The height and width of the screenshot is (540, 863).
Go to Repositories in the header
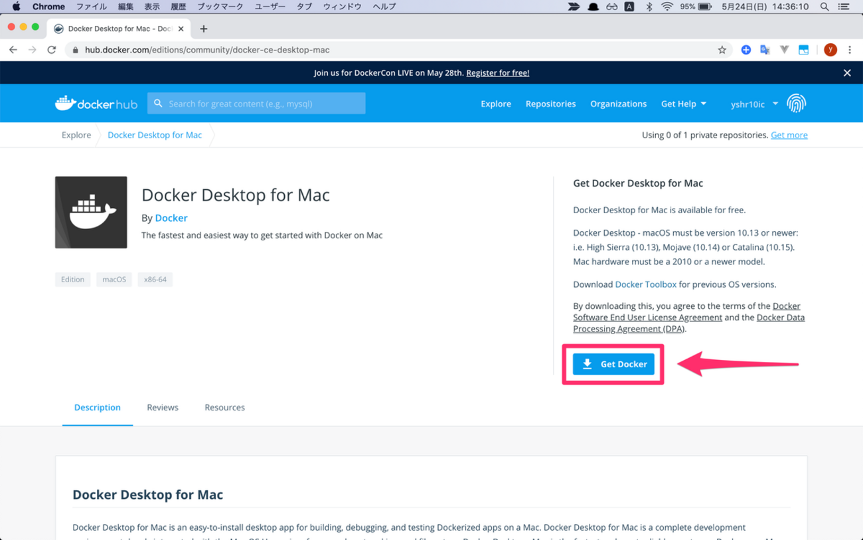point(550,104)
